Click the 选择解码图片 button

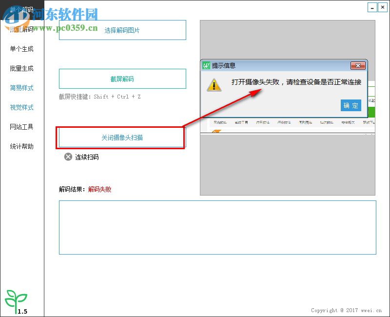tap(122, 30)
